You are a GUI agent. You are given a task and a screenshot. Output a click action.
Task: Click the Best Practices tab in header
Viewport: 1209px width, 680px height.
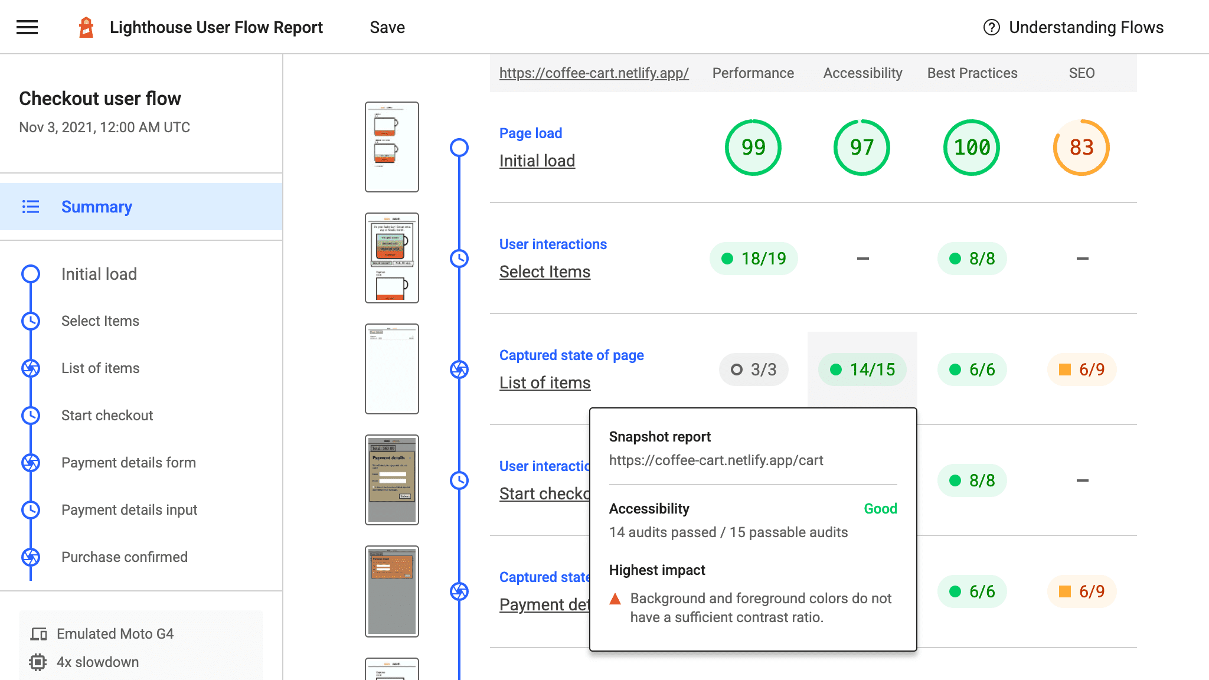972,72
